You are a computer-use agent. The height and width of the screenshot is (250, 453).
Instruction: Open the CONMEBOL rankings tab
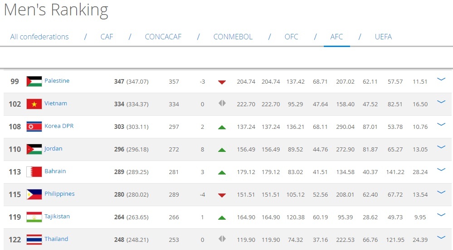(x=233, y=37)
